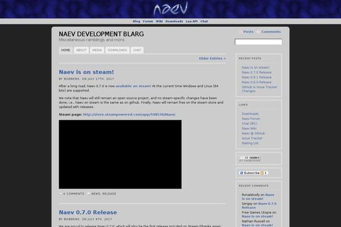Open Lua API in top navigation bar

192,22
